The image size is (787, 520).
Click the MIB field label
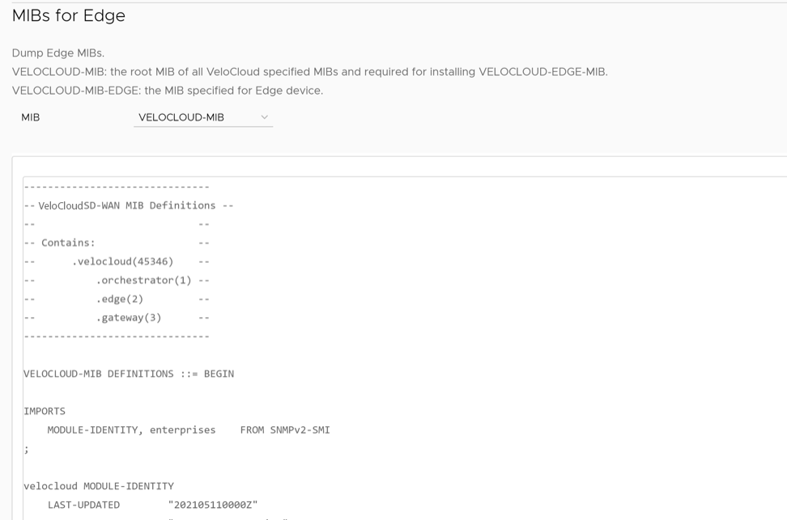(31, 117)
